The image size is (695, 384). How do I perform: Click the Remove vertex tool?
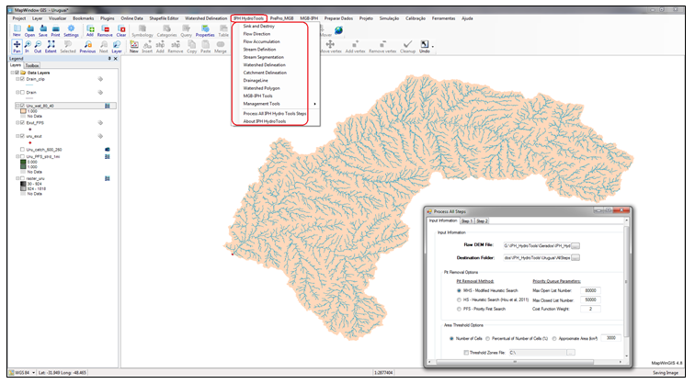382,46
